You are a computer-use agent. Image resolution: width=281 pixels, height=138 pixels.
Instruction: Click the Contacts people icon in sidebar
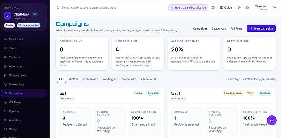(x=5, y=57)
